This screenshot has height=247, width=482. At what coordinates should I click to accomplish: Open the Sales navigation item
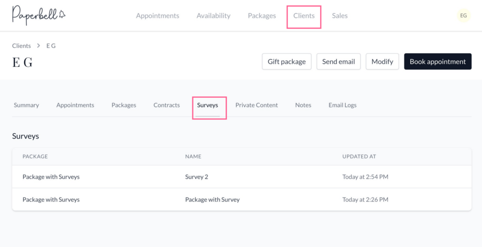pyautogui.click(x=339, y=16)
